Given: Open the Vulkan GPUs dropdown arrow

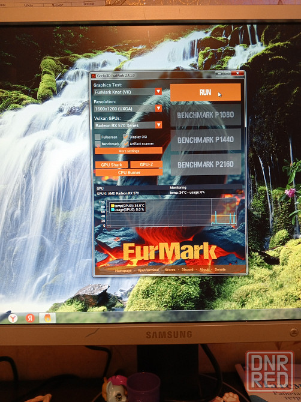Looking at the screenshot, I should (x=158, y=125).
